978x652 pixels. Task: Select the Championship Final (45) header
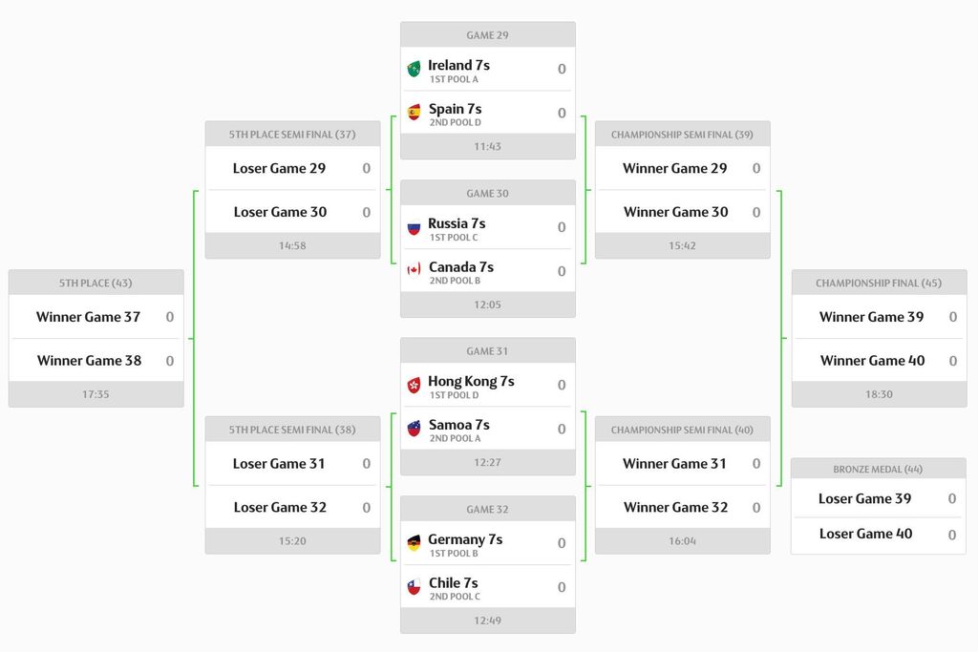tap(879, 284)
